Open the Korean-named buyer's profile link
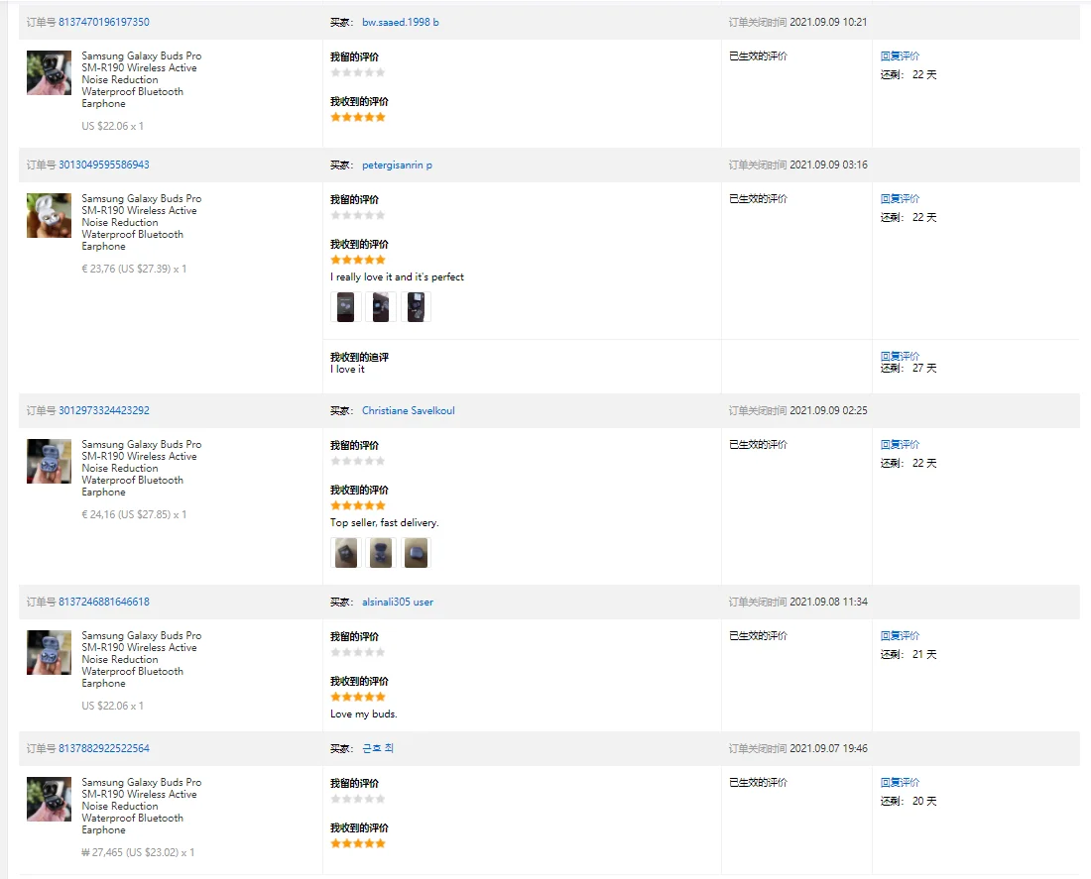Viewport: 1091px width, 879px height. tap(378, 749)
